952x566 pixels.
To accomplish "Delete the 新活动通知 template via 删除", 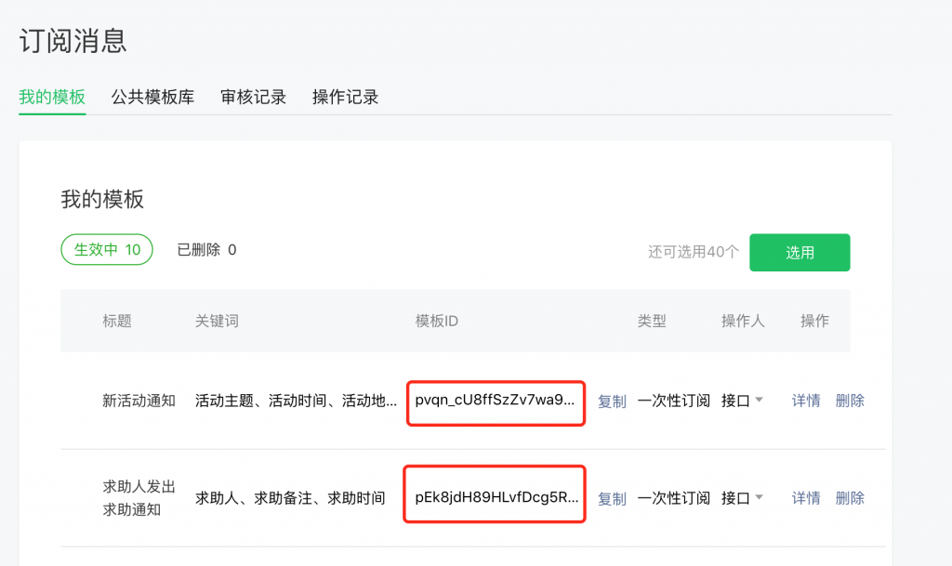I will point(850,401).
